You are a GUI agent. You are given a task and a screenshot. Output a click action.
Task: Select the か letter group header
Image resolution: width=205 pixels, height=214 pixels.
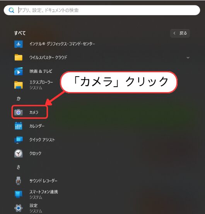click(19, 98)
